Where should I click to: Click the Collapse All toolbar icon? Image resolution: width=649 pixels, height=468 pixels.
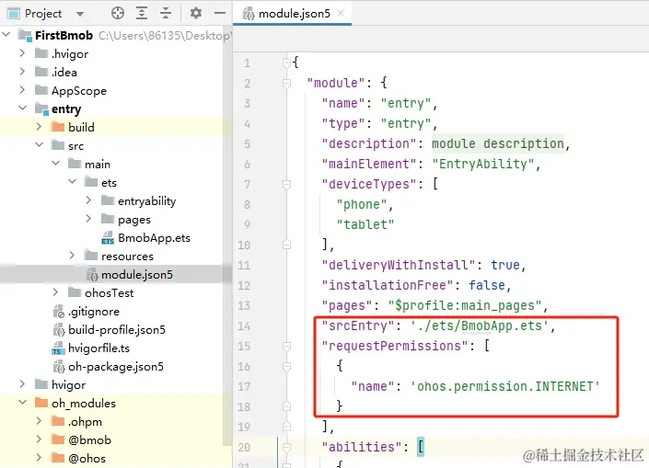[166, 13]
